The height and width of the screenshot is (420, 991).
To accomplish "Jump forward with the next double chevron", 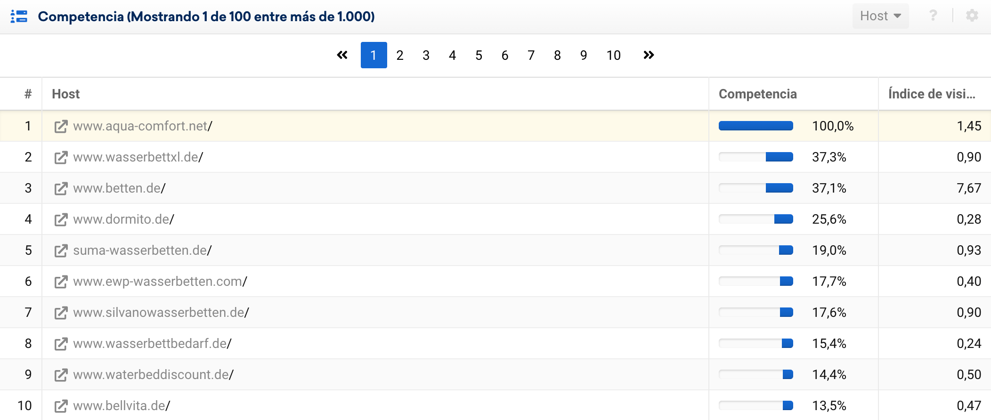I will point(649,55).
